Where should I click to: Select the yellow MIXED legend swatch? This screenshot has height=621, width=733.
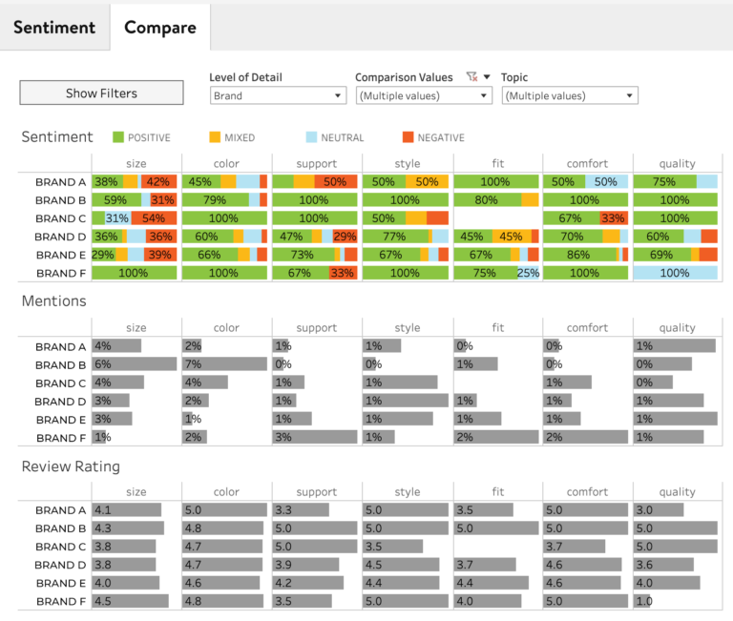[x=215, y=137]
